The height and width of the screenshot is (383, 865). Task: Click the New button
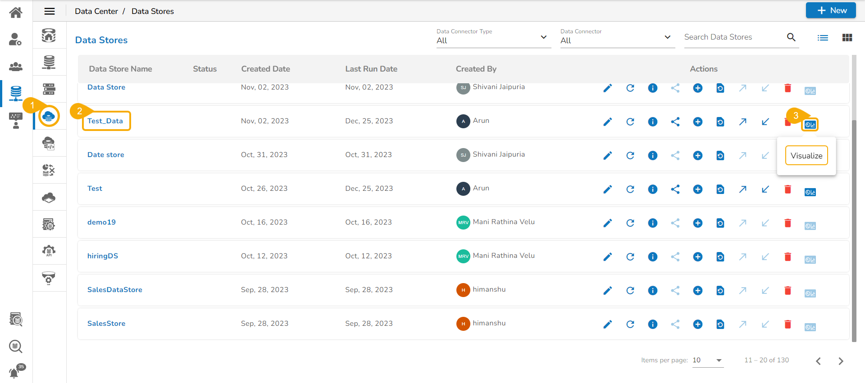click(830, 10)
